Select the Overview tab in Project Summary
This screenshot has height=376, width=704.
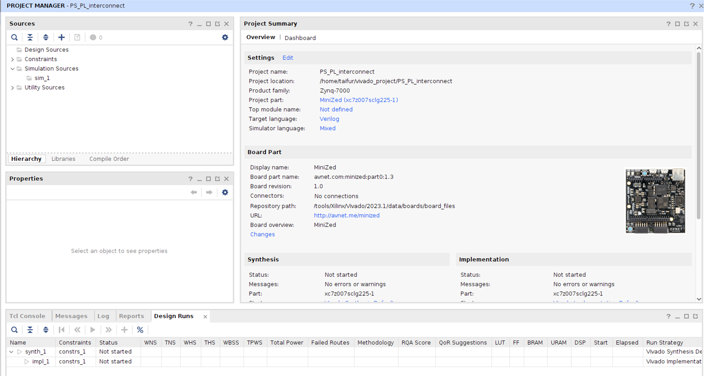pyautogui.click(x=261, y=37)
